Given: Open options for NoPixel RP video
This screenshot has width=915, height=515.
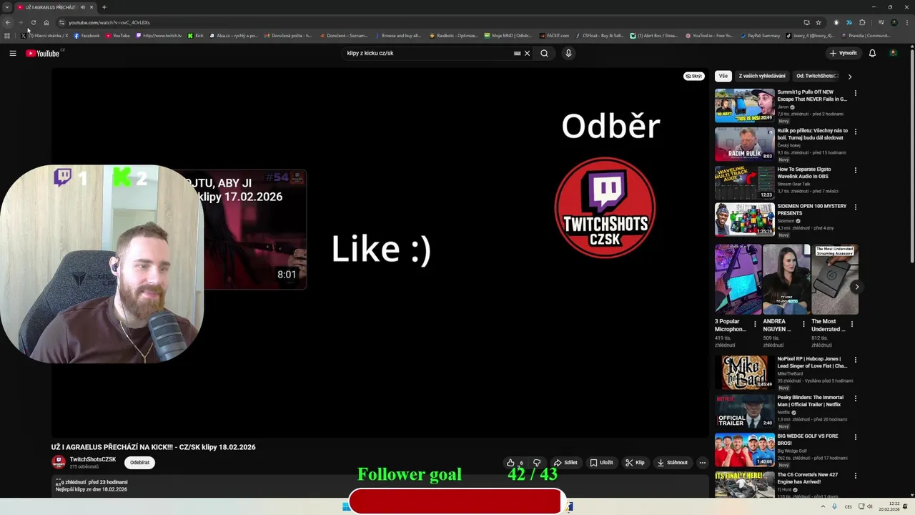Looking at the screenshot, I should [x=855, y=360].
